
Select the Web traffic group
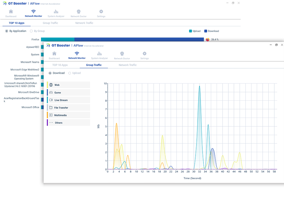coord(68,85)
